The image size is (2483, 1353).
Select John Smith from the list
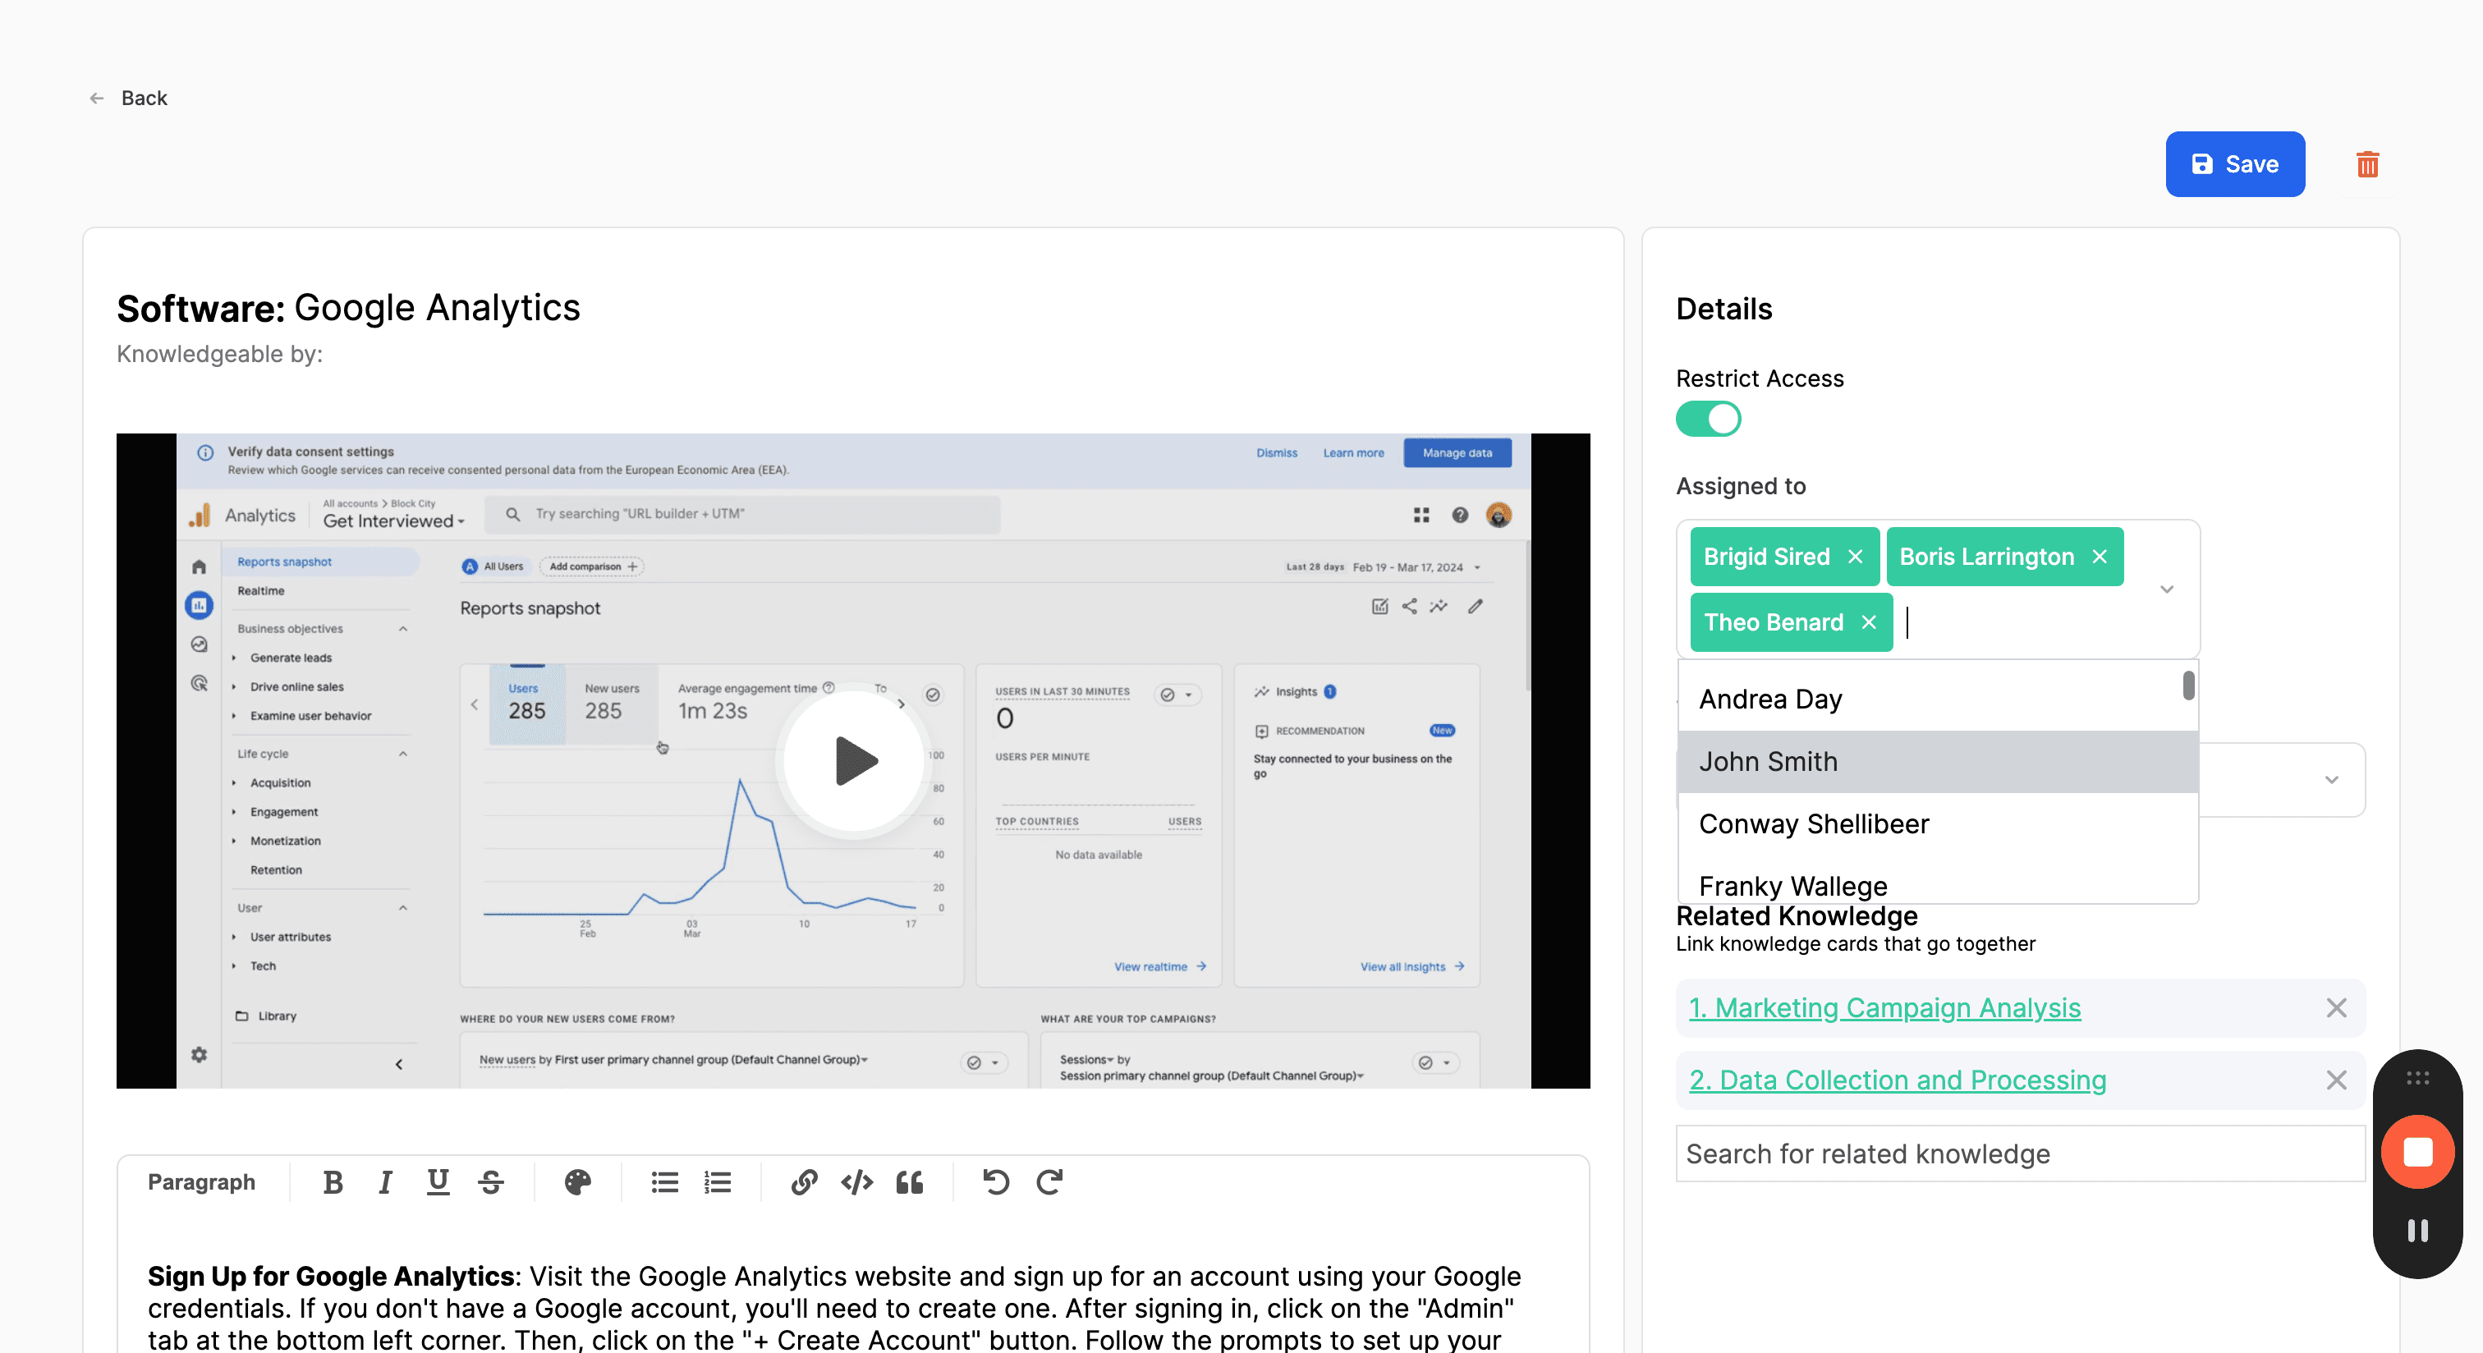pos(1938,761)
